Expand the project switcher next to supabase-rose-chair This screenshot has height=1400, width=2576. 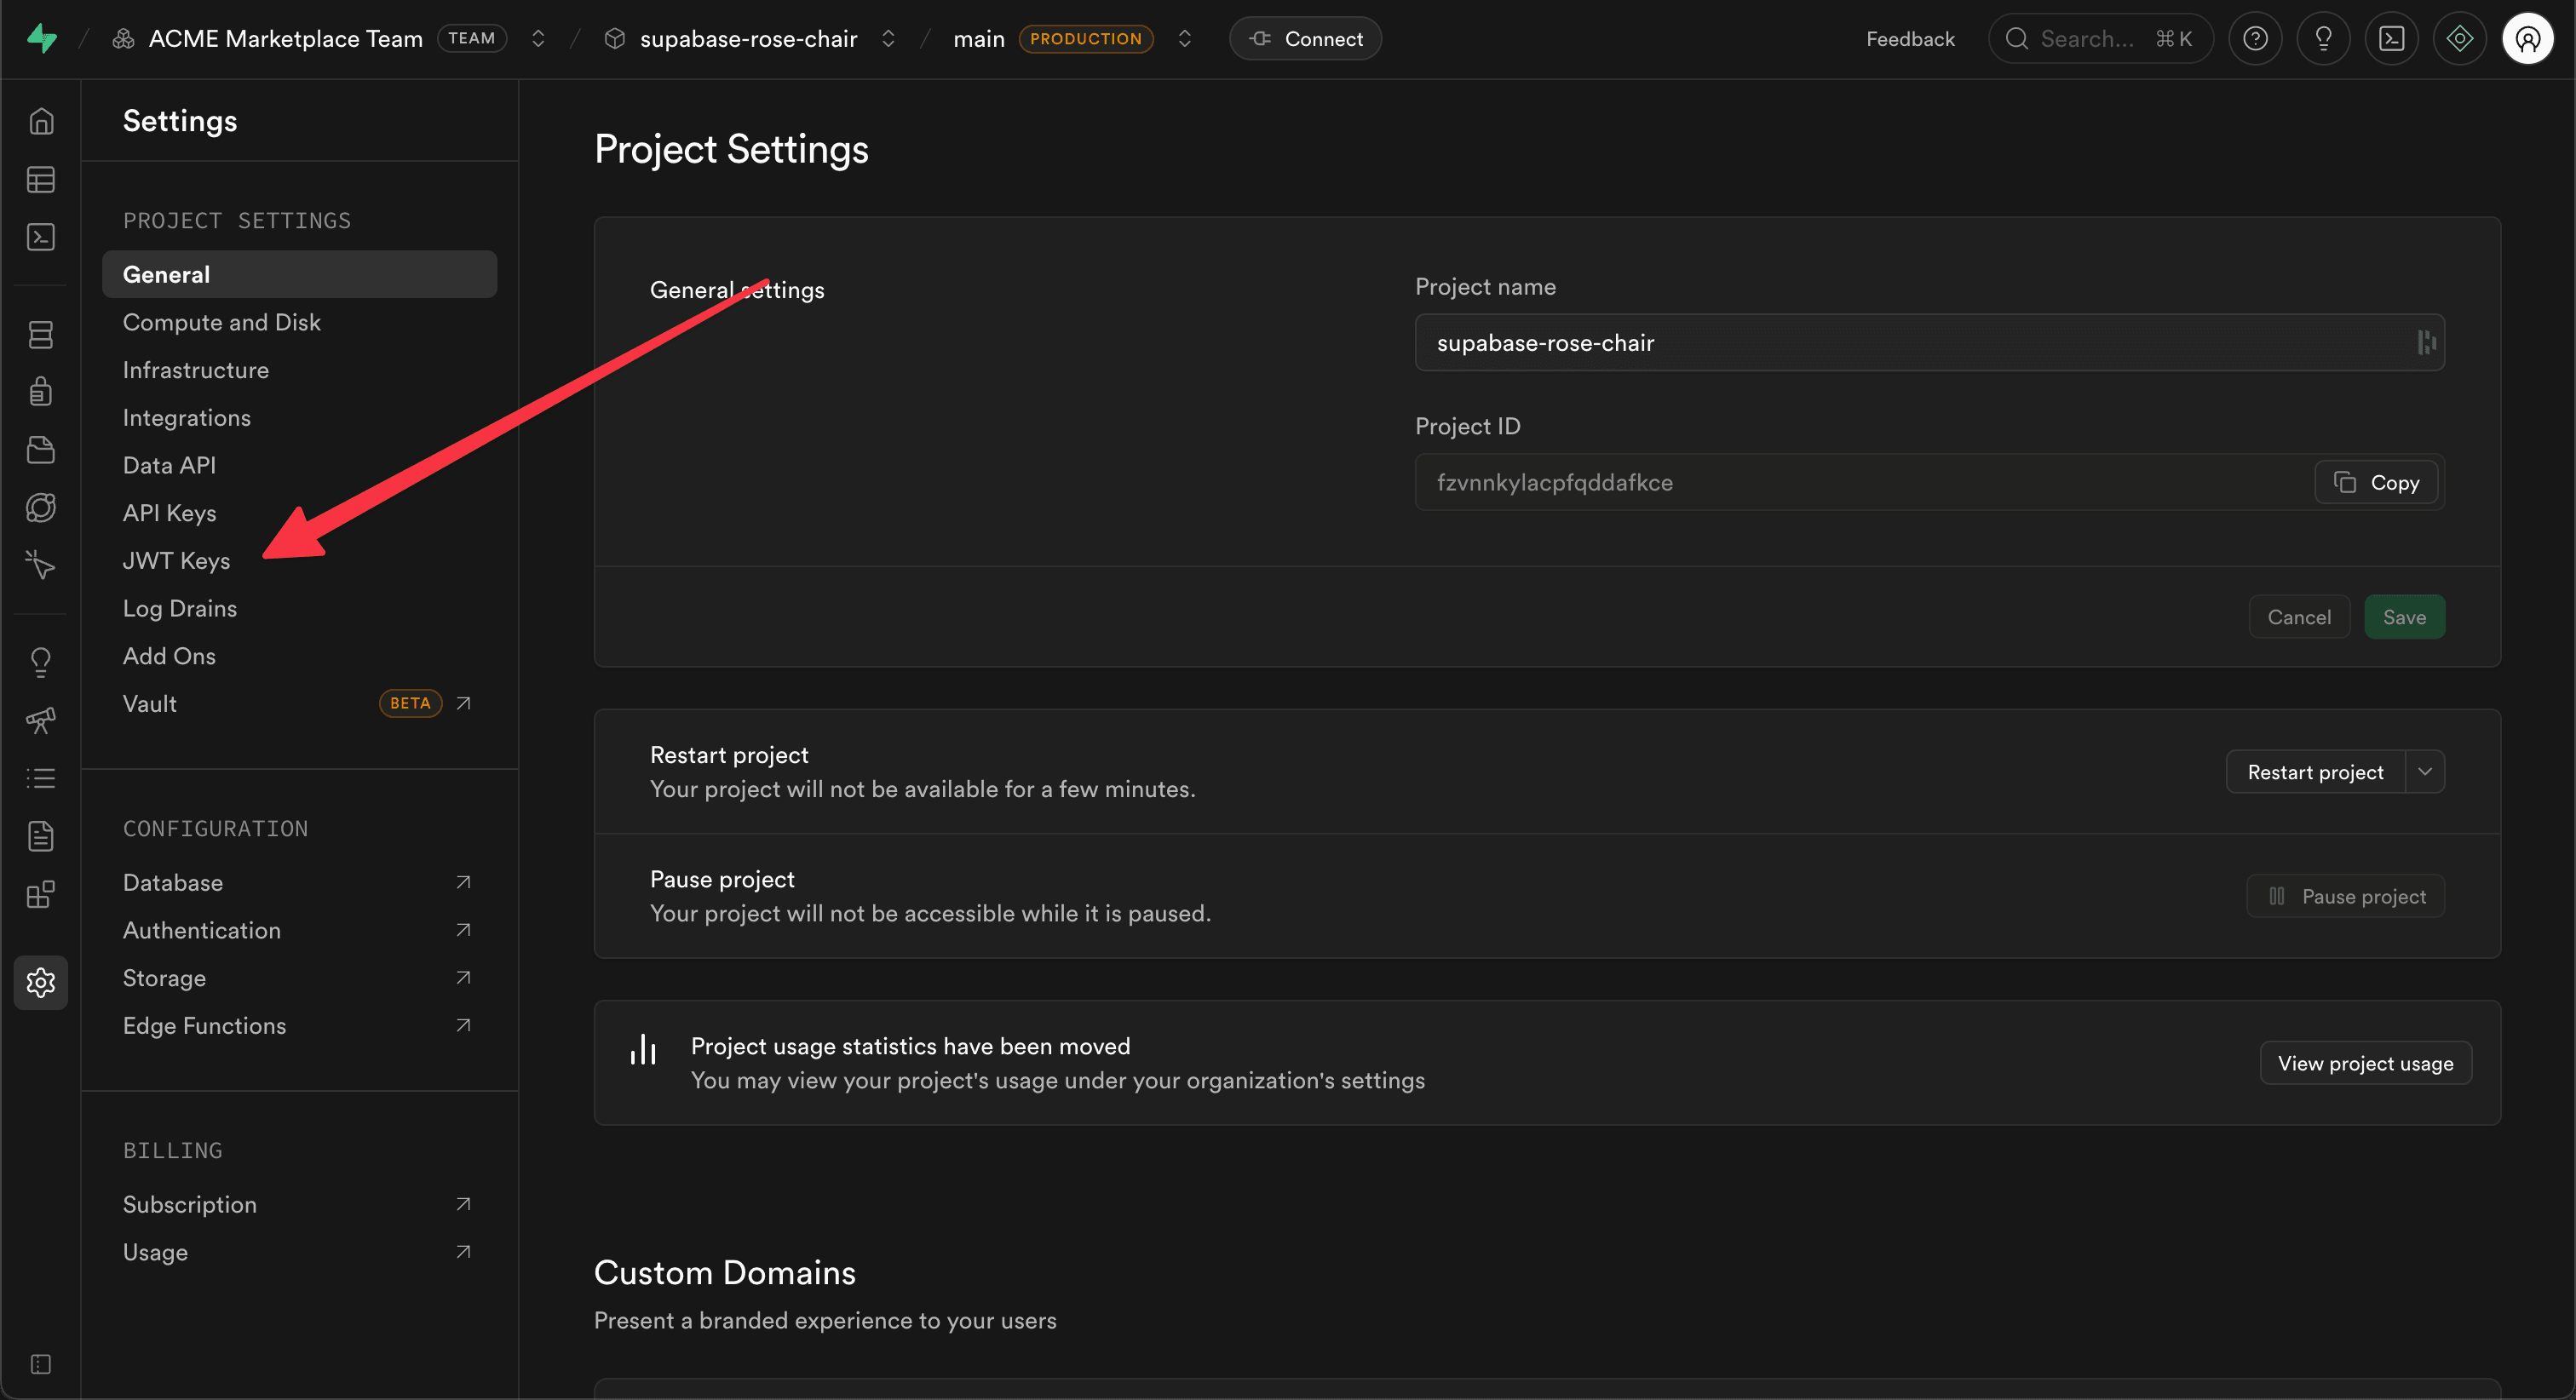point(888,39)
